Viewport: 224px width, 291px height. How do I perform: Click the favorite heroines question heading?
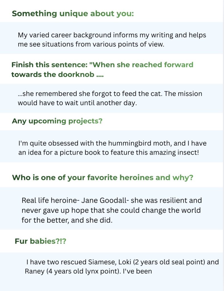103,178
